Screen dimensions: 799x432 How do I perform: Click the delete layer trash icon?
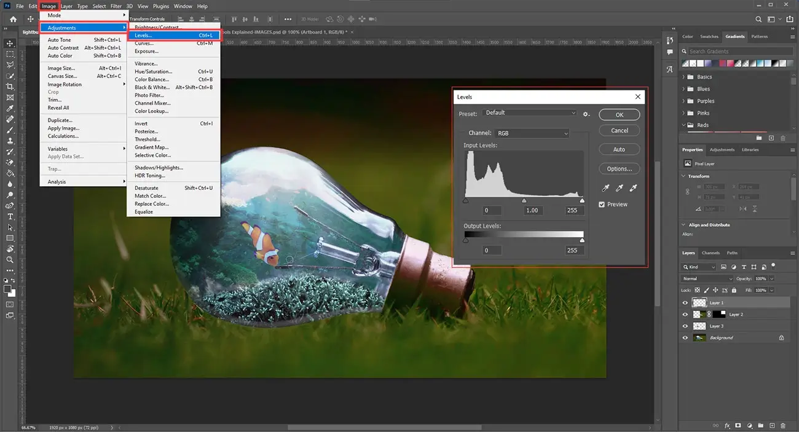click(782, 425)
